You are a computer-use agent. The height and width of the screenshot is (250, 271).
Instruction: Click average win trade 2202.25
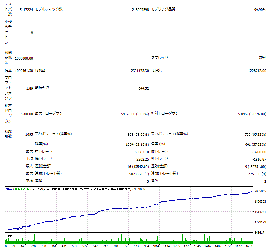pos(143,160)
